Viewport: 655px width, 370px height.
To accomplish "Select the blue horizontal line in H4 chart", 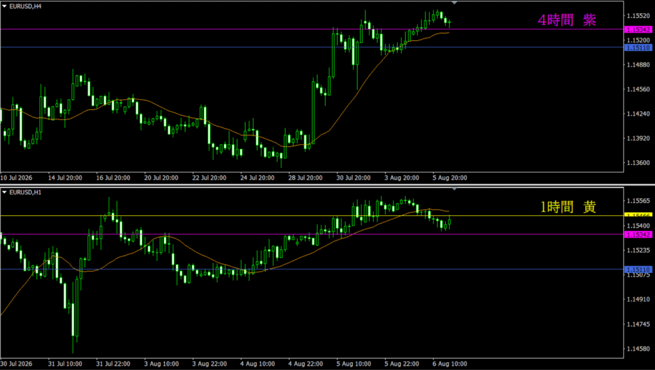I will [312, 47].
